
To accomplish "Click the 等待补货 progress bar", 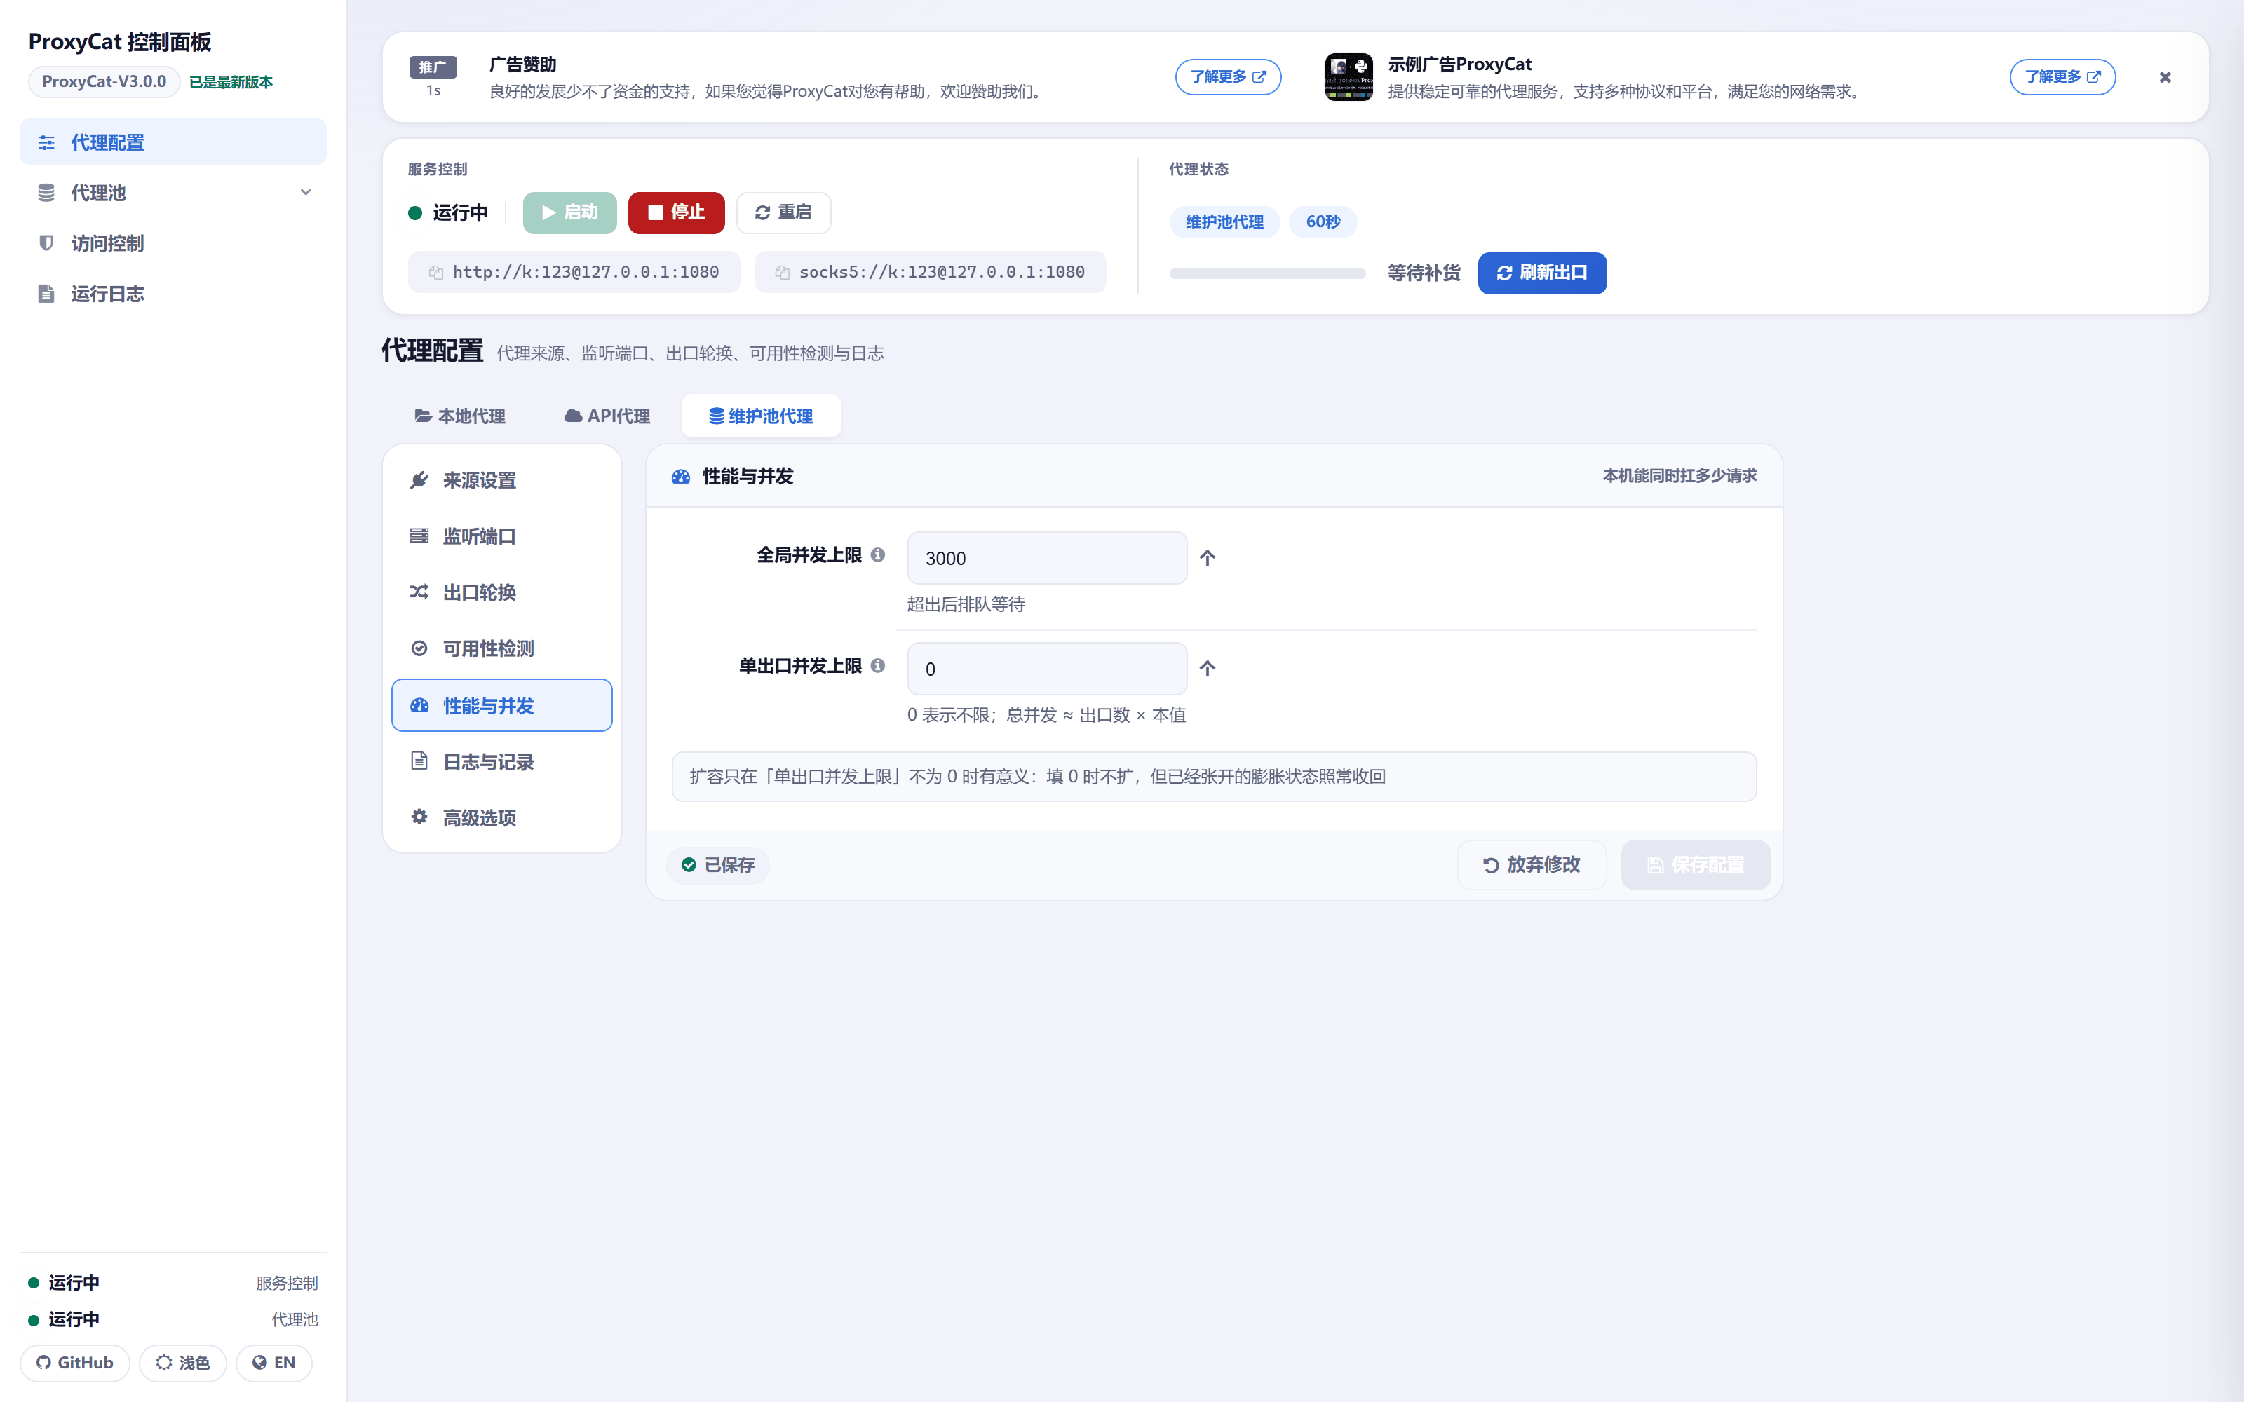I will 1268,273.
